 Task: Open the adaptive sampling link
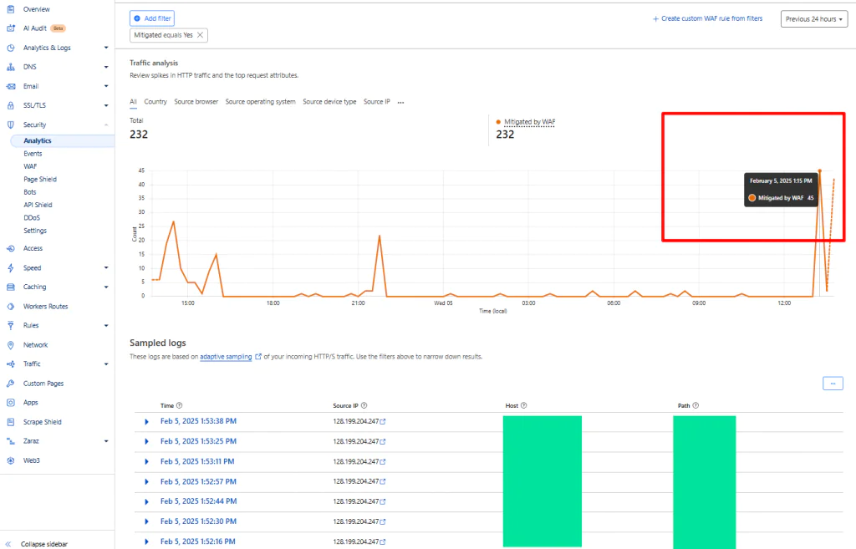pos(226,357)
